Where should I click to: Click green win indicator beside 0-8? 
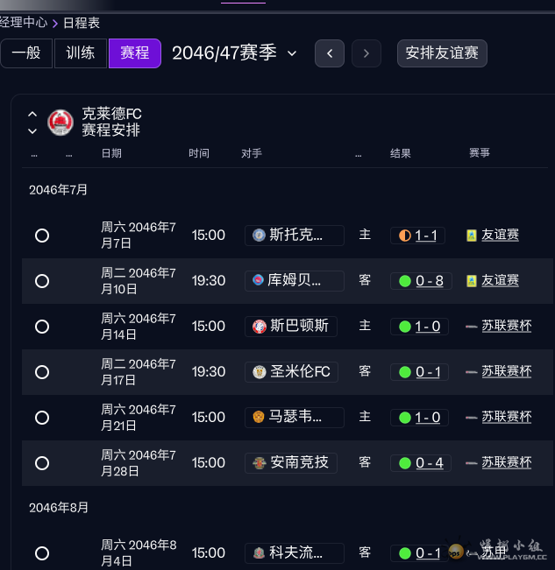click(x=405, y=281)
